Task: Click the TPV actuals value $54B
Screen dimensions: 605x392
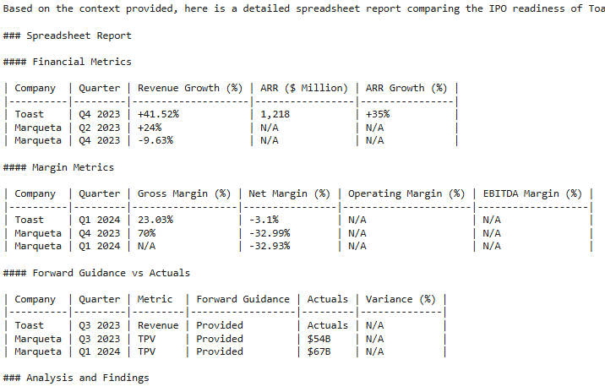Action: (319, 339)
